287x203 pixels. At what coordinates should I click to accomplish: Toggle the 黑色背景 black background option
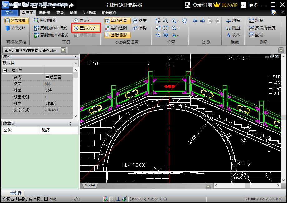(117, 21)
